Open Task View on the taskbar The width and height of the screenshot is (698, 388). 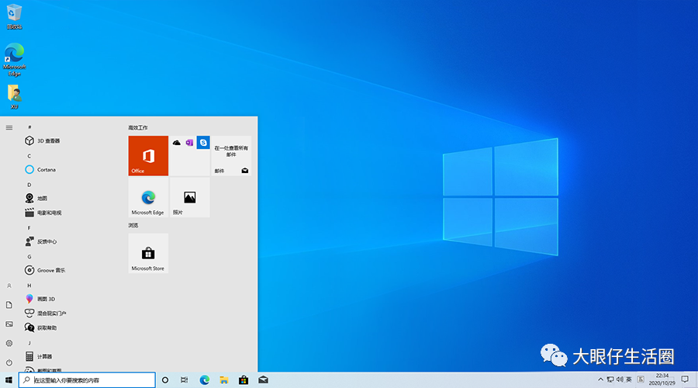coord(185,380)
